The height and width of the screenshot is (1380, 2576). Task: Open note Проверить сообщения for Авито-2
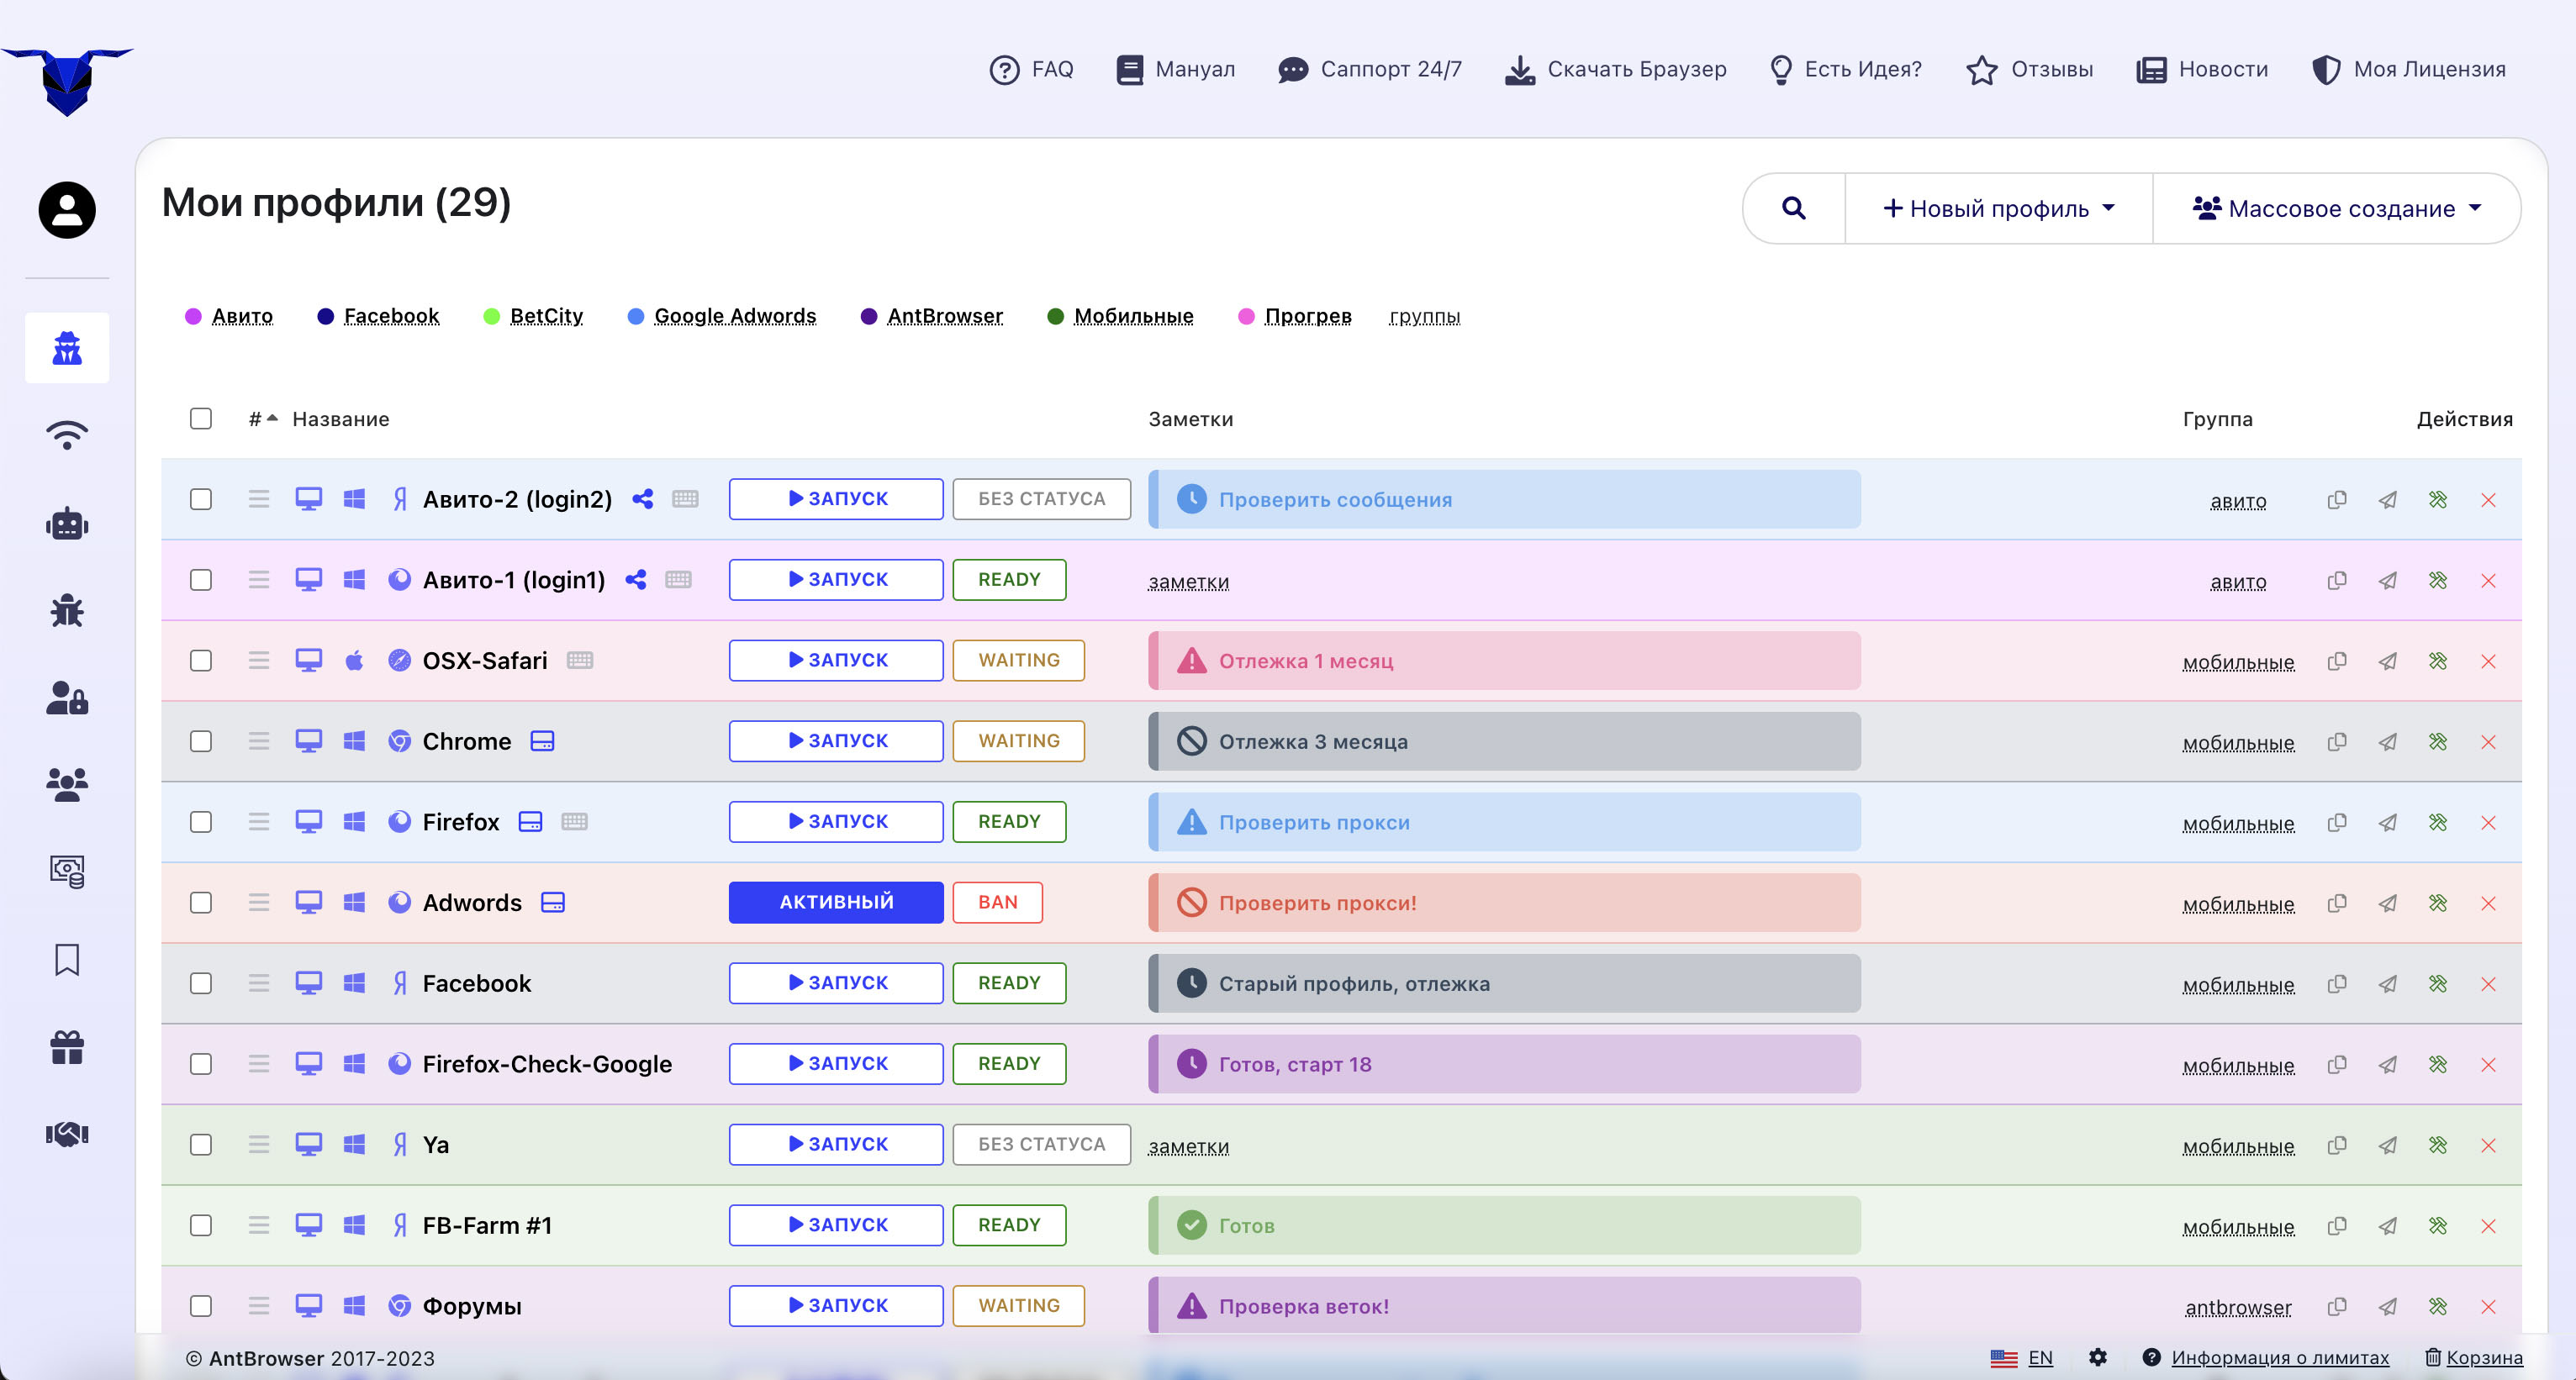1504,499
